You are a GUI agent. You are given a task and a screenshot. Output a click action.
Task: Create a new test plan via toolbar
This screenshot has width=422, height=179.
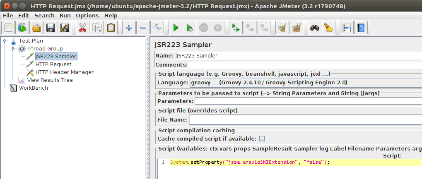click(8, 27)
